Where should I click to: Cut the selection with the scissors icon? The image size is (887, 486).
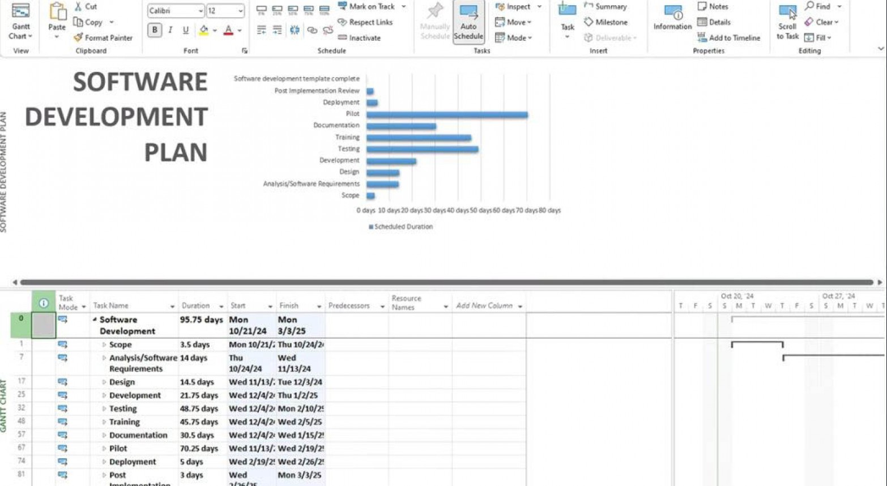[79, 6]
